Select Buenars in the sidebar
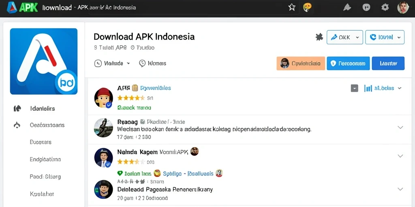The width and height of the screenshot is (415, 207). coord(41,142)
